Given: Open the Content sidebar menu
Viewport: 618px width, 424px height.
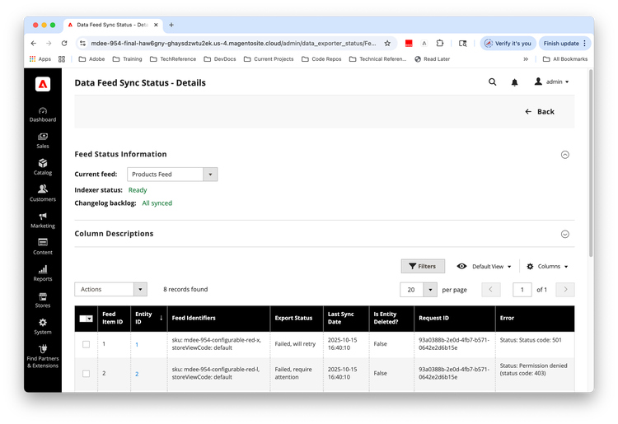Looking at the screenshot, I should [43, 247].
